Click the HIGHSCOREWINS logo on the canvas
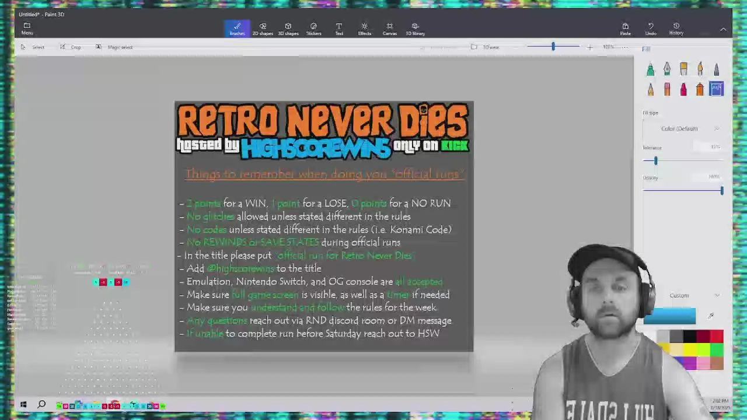Image resolution: width=747 pixels, height=420 pixels. (x=316, y=149)
